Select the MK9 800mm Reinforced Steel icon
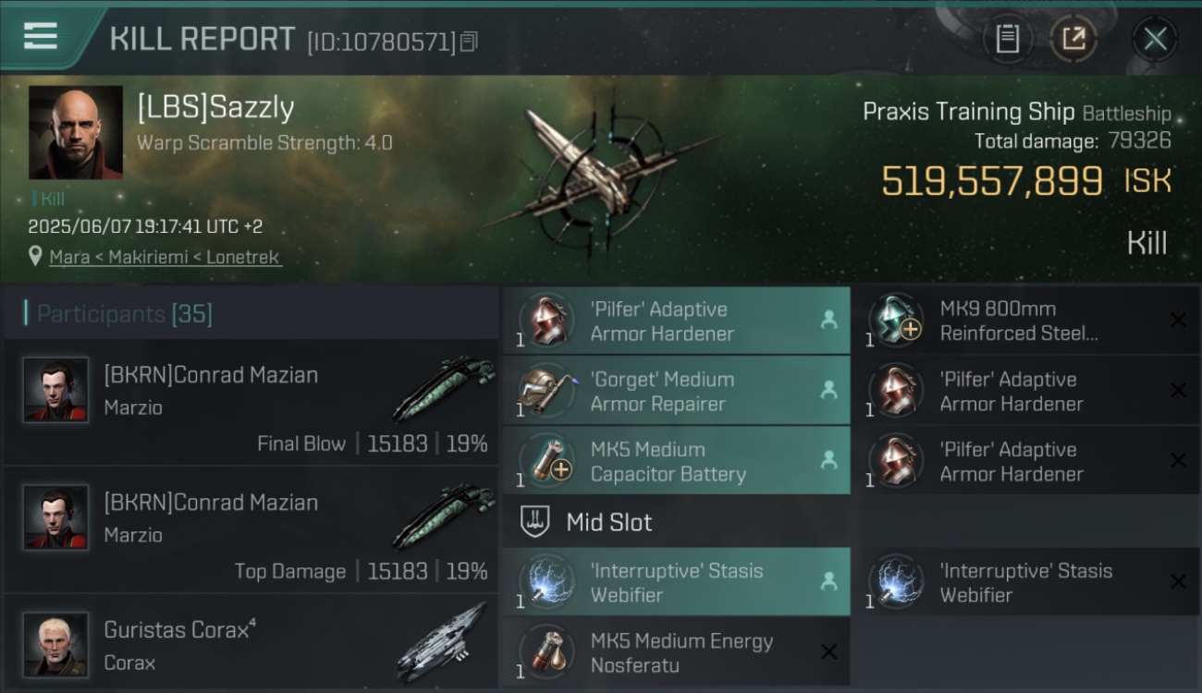This screenshot has width=1202, height=693. point(895,321)
